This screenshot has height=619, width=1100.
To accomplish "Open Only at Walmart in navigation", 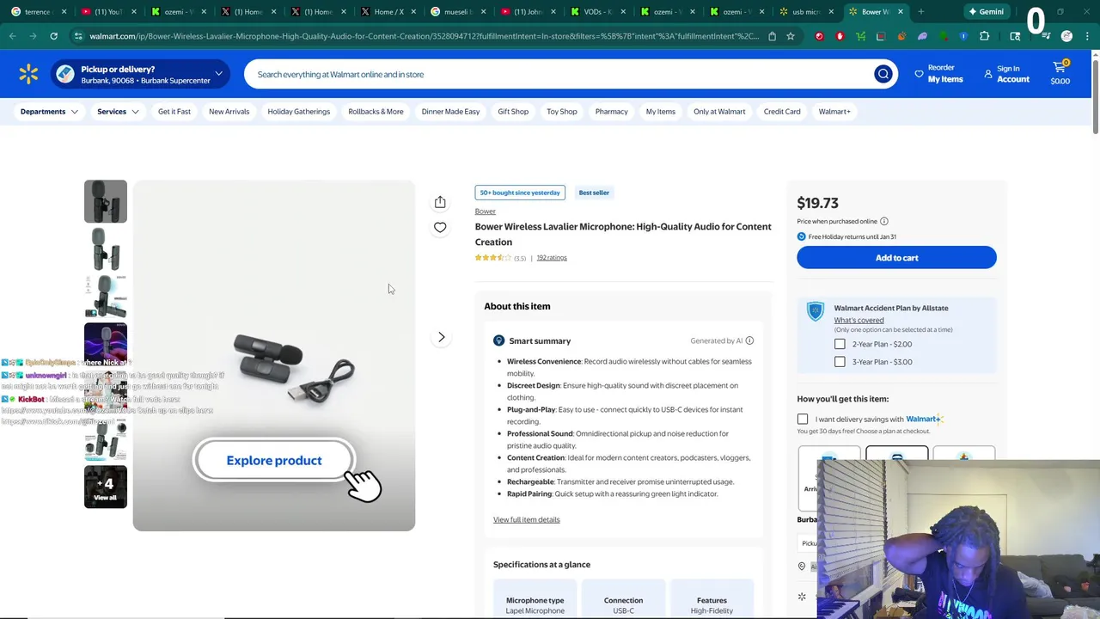I will click(719, 112).
